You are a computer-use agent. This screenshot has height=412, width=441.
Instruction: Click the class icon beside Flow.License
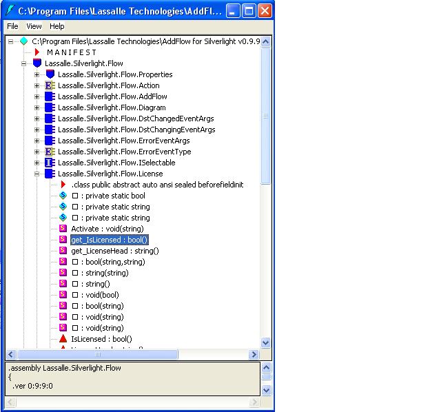tap(50, 174)
